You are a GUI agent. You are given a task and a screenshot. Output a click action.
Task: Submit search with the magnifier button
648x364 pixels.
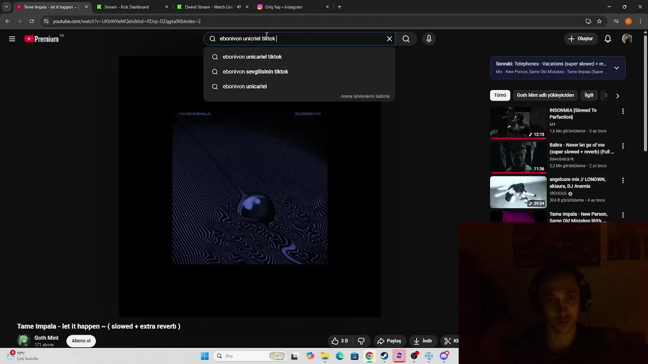tap(406, 38)
